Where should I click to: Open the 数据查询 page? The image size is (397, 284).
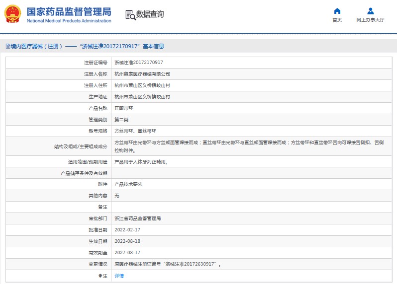point(150,14)
